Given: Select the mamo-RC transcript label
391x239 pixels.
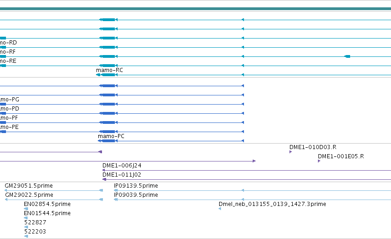Looking at the screenshot, I should (x=109, y=70).
